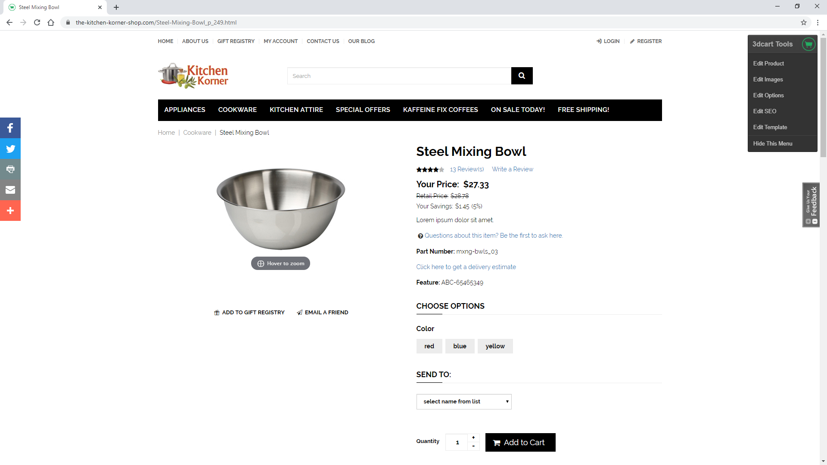827x465 pixels.
Task: Open the Write a Review link
Action: coord(512,169)
